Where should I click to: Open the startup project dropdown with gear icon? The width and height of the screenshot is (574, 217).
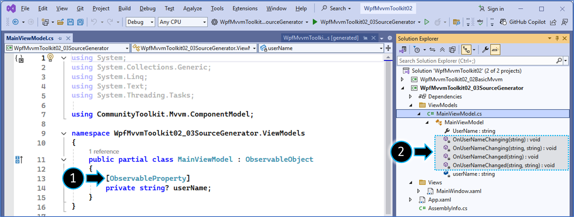click(261, 22)
